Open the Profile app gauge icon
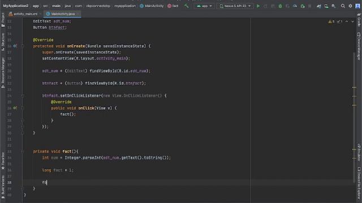Viewport: 362px width, 203px height. point(295,6)
